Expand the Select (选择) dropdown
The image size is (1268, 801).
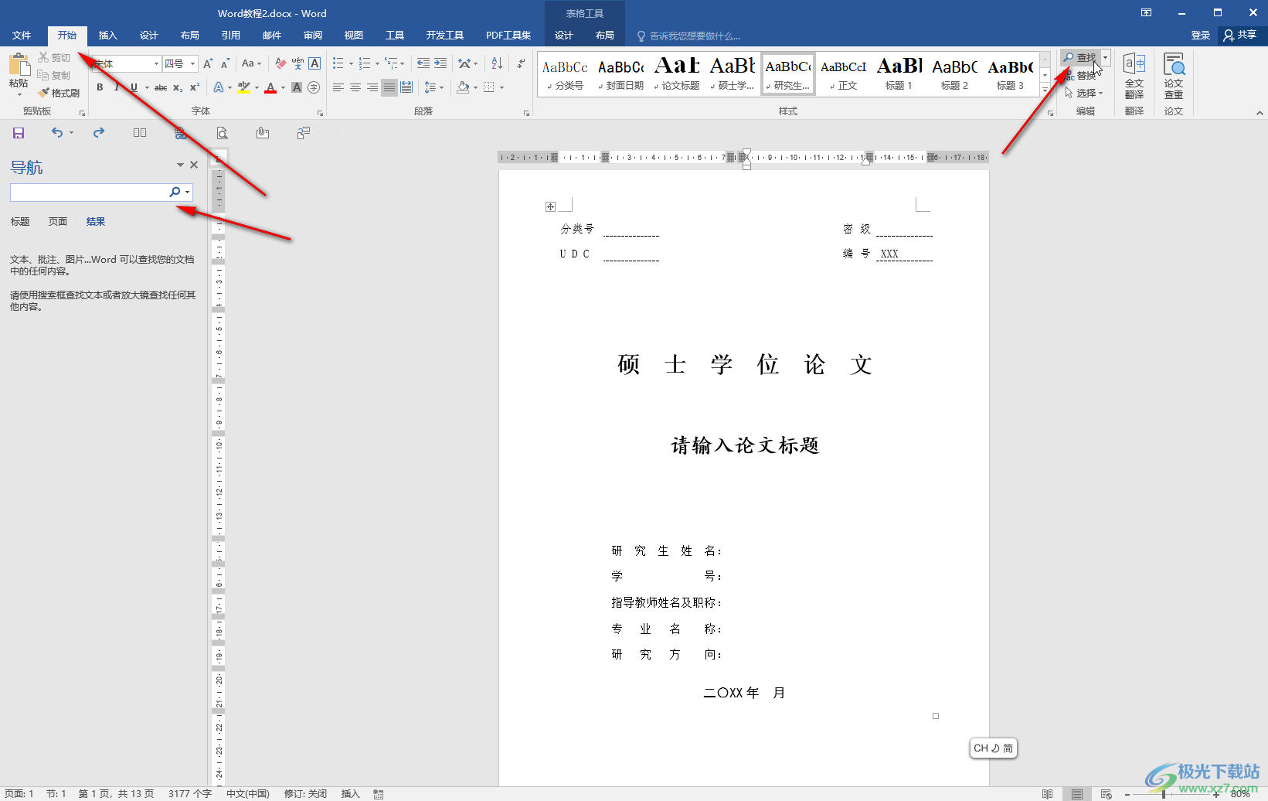pos(1085,93)
